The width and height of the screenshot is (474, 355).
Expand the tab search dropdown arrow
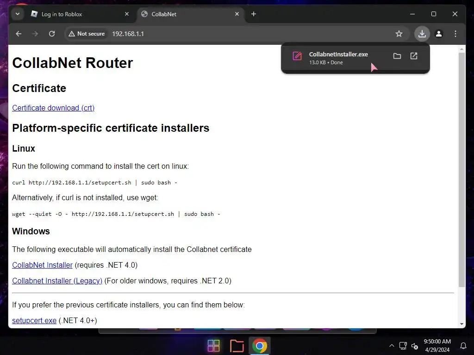click(x=18, y=14)
